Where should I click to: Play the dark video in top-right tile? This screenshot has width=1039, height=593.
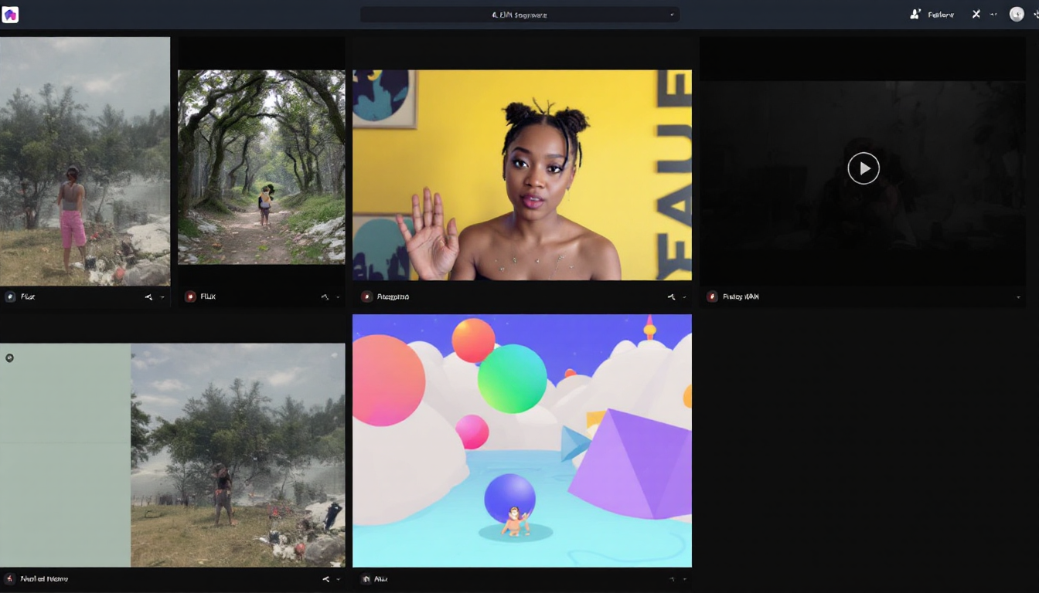tap(863, 168)
